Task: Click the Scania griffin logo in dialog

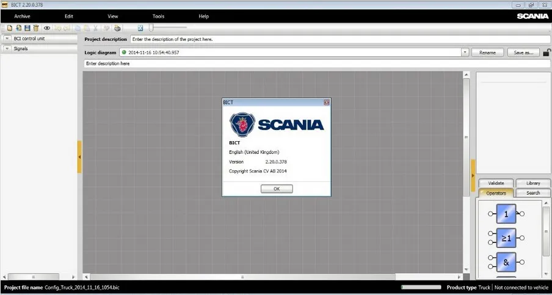Action: [242, 125]
